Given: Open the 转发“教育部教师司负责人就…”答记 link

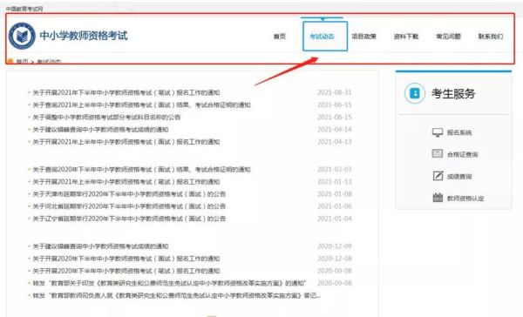Looking at the screenshot, I should pyautogui.click(x=177, y=296).
